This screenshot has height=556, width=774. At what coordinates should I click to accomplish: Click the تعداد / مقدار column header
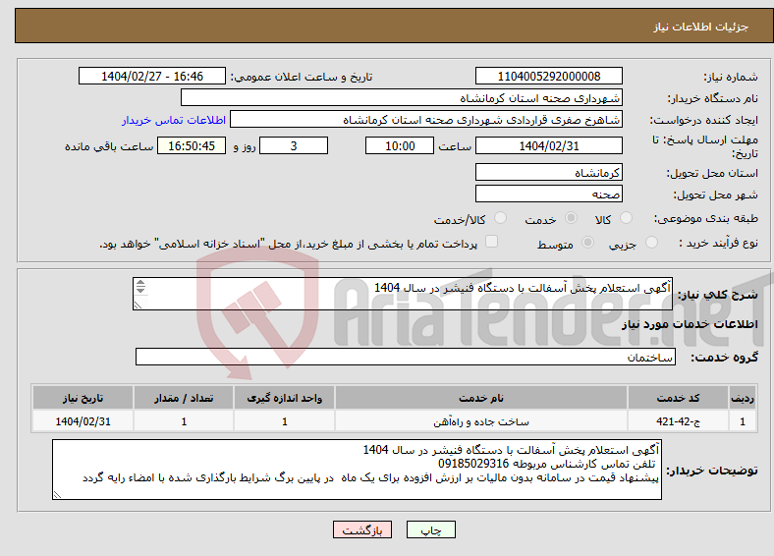(184, 398)
